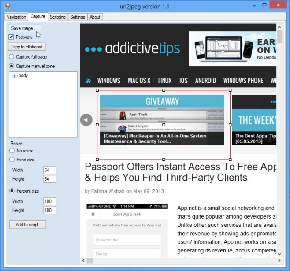Click the middle-right selection handle
This screenshot has height=271, width=290.
(x=230, y=125)
